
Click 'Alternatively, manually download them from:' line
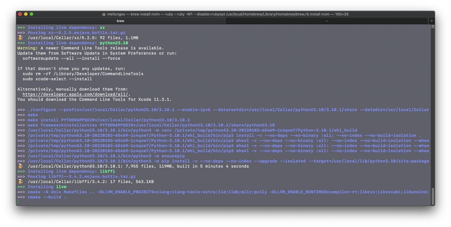[73, 89]
